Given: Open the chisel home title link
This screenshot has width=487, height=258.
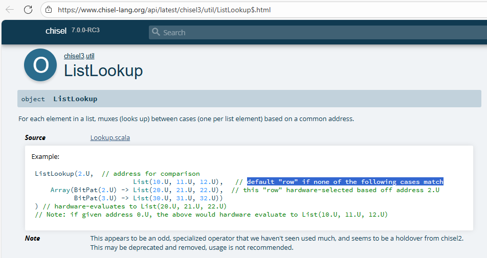Looking at the screenshot, I should point(56,31).
